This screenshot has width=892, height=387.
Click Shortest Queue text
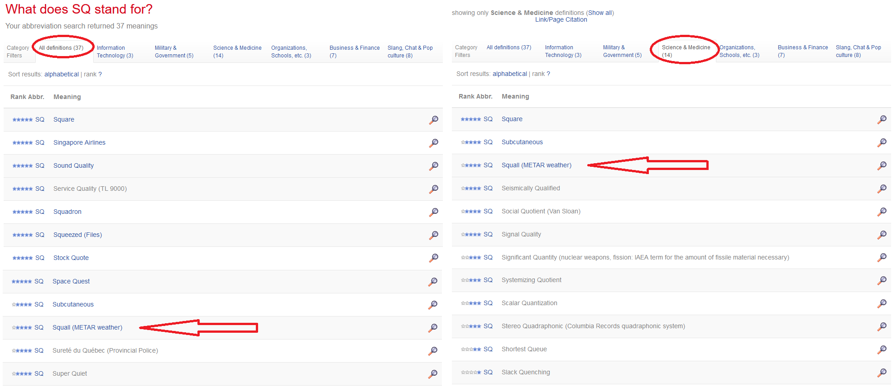click(x=524, y=349)
